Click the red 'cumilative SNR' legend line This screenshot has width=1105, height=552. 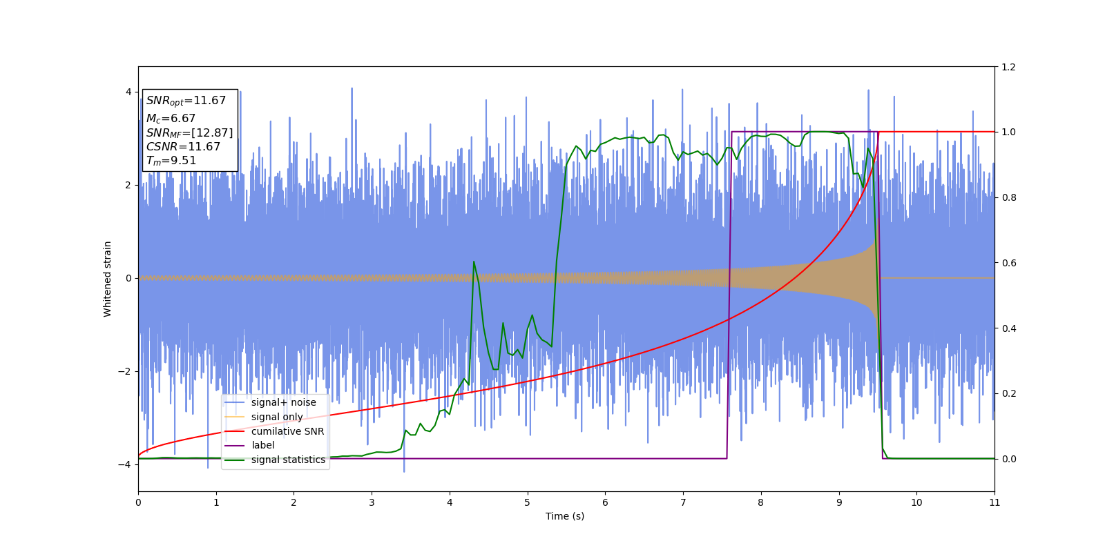pos(236,431)
